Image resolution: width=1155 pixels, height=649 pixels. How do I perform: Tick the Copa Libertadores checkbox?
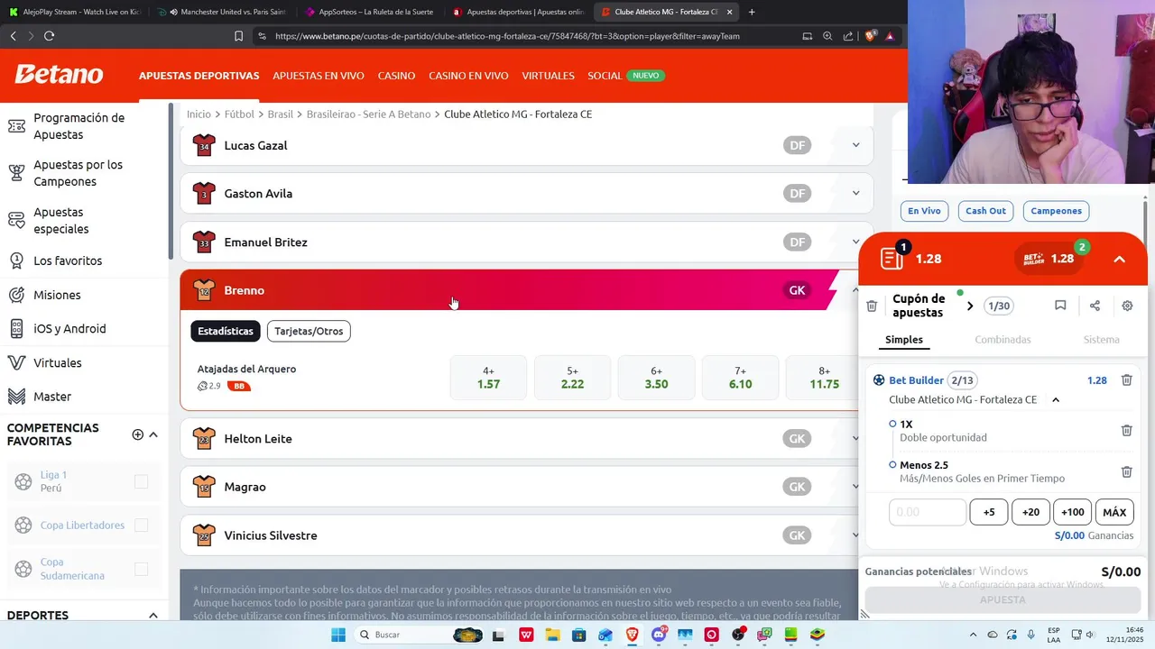pos(141,525)
